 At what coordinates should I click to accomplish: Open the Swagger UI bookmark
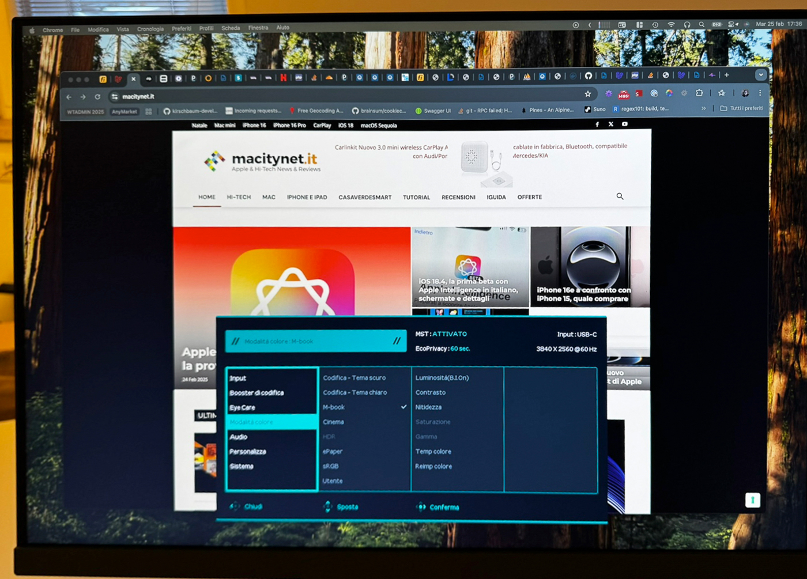[433, 111]
